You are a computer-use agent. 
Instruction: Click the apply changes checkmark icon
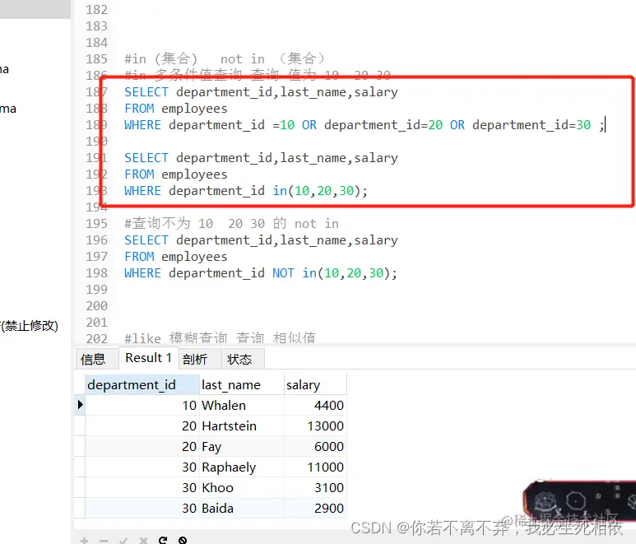123,541
